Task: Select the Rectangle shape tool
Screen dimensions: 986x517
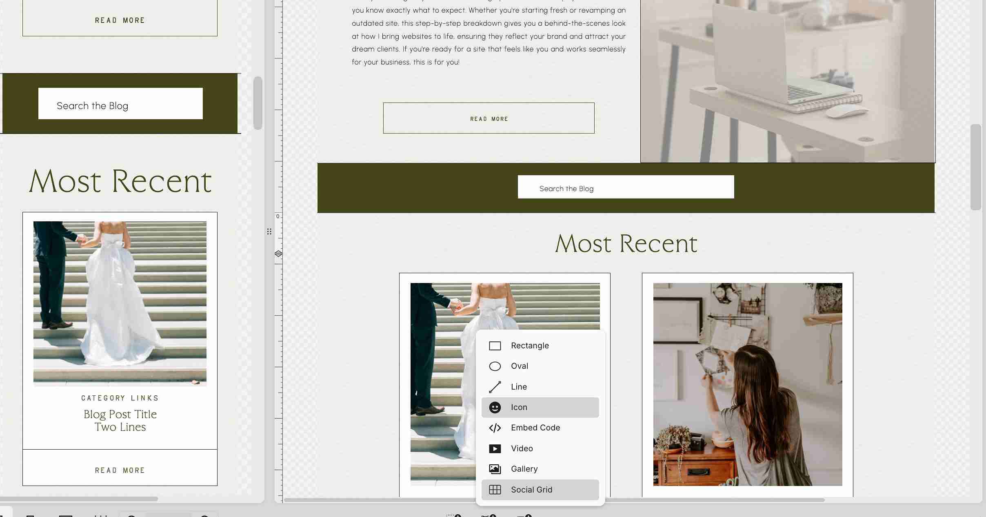Action: tap(530, 345)
